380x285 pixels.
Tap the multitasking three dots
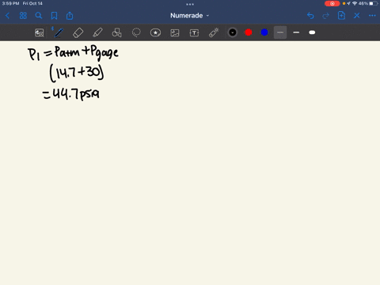[x=190, y=4]
